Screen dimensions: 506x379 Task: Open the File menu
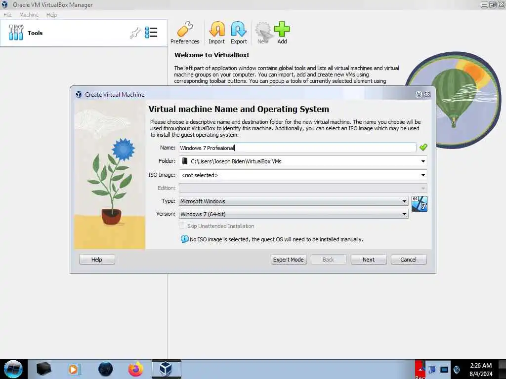pos(7,15)
